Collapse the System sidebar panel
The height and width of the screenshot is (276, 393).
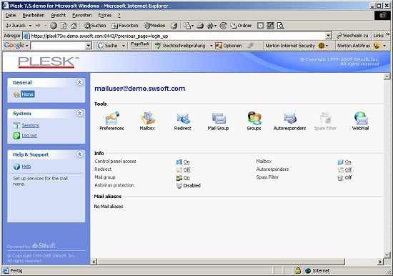[80, 114]
